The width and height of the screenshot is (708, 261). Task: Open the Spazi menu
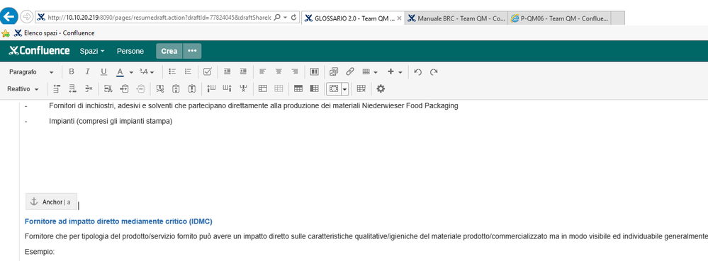click(92, 51)
